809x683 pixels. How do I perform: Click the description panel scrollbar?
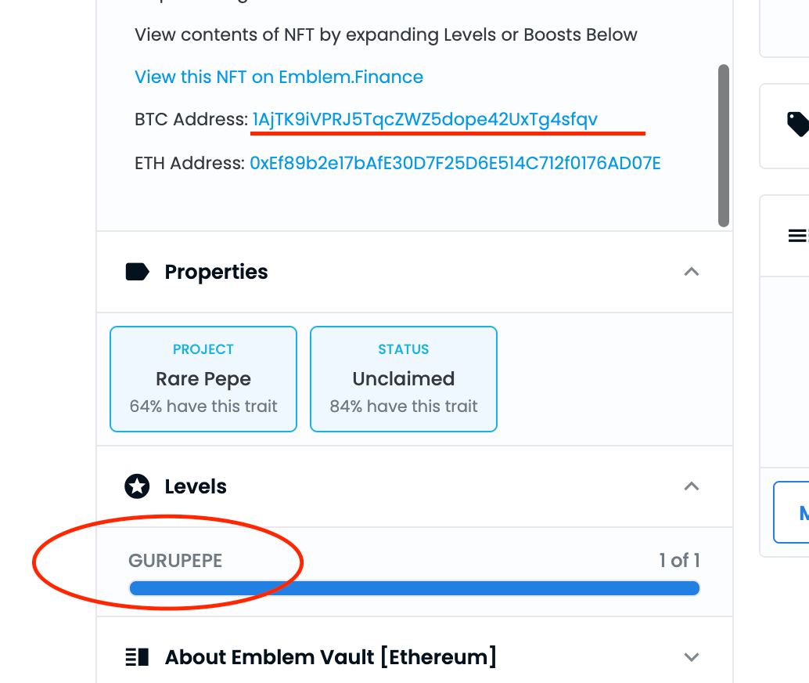[x=724, y=145]
